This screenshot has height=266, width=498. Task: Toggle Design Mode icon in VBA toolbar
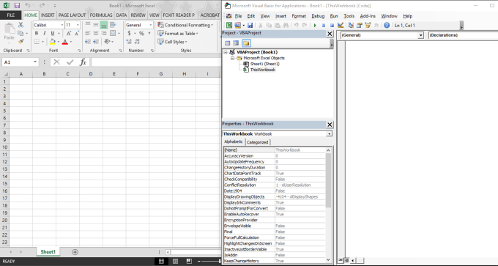[341, 25]
